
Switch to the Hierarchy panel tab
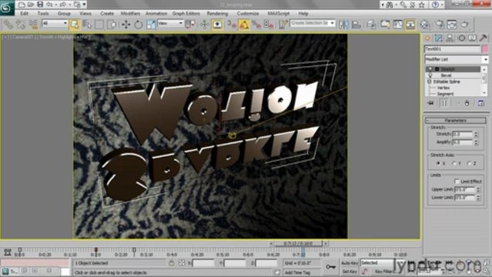point(450,38)
